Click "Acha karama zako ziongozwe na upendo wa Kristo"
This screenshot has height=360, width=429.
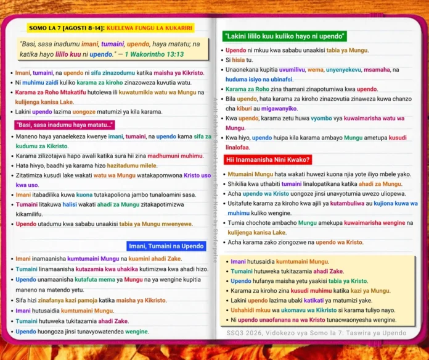click(x=295, y=243)
